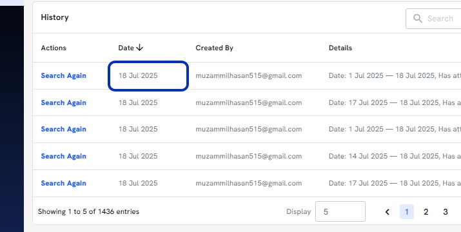Select page 1 in pagination
The height and width of the screenshot is (232, 461).
click(407, 212)
